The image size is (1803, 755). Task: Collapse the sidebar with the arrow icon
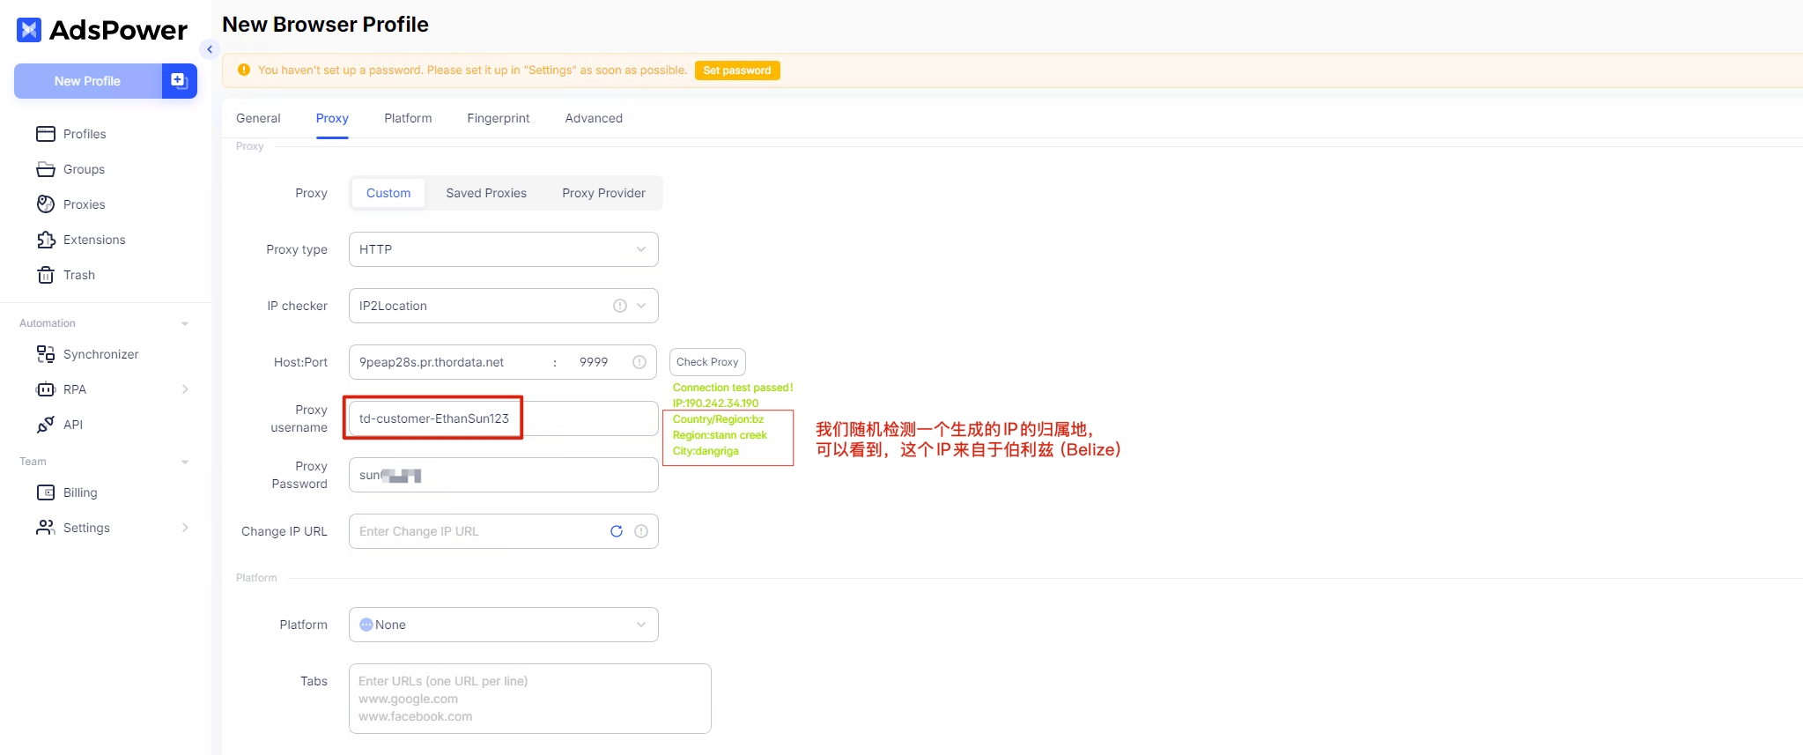click(210, 49)
